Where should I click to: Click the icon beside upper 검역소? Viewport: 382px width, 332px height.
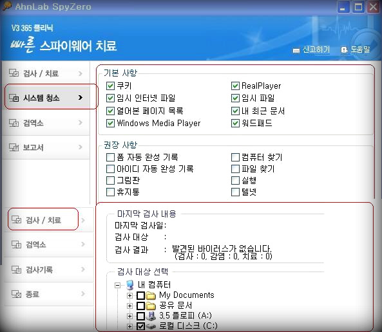[x=14, y=123]
